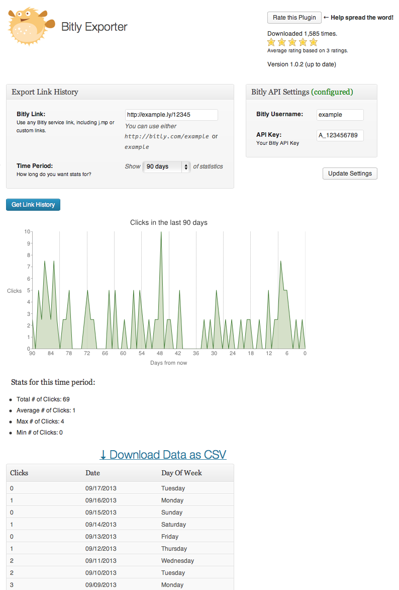Click the Get Link History button
This screenshot has width=399, height=590.
[x=33, y=205]
